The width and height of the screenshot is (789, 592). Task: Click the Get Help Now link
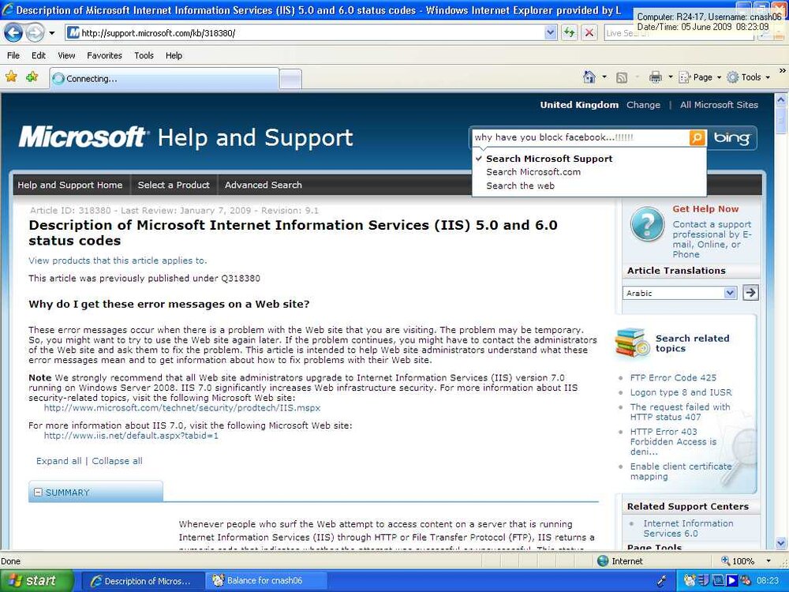pos(705,209)
